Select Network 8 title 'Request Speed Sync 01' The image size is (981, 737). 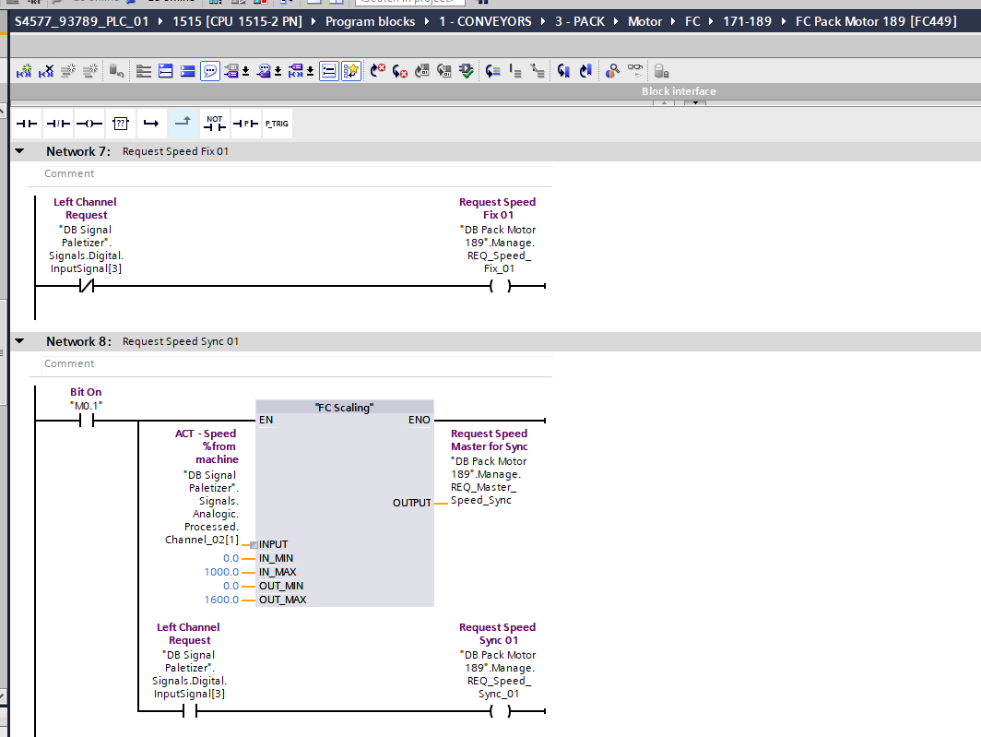click(x=180, y=341)
